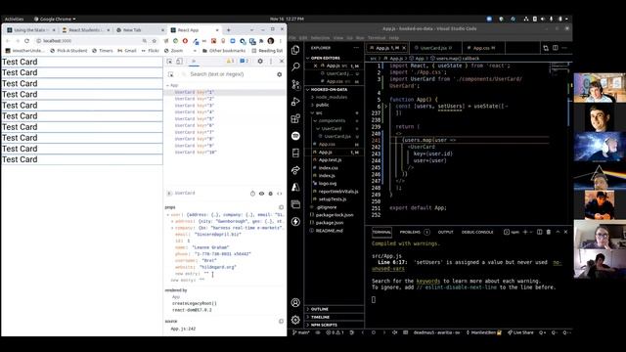This screenshot has width=626, height=352.
Task: Collapse the src folder
Action: pos(319,113)
